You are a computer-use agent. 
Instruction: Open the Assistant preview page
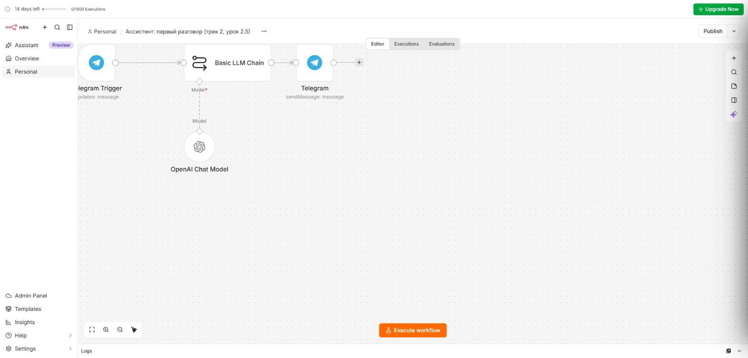click(x=39, y=45)
